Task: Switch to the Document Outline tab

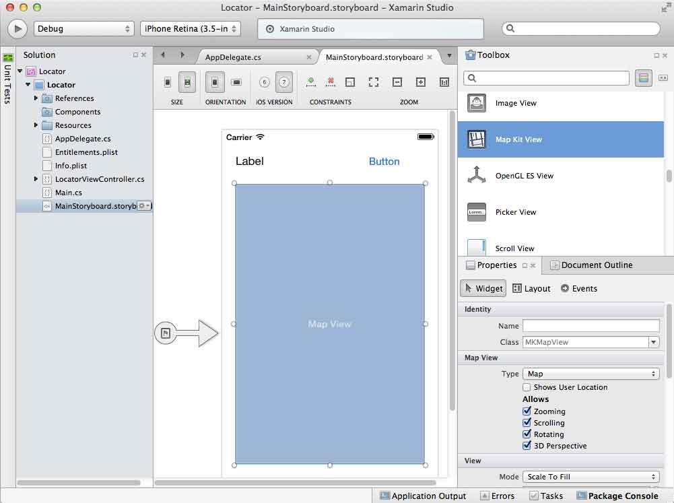Action: coord(592,265)
